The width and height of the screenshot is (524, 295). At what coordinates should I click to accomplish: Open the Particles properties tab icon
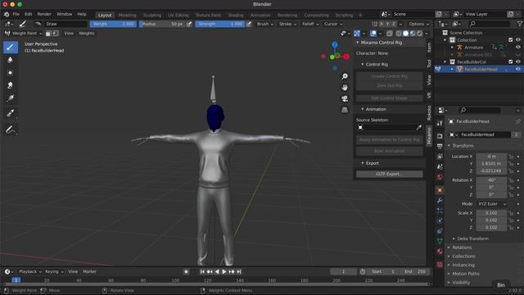coord(440,211)
